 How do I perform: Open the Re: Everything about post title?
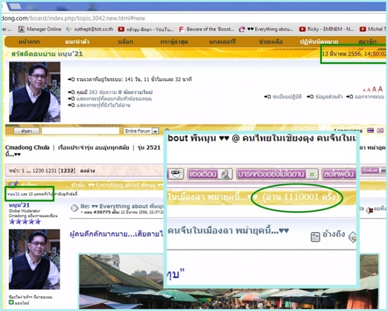[122, 206]
